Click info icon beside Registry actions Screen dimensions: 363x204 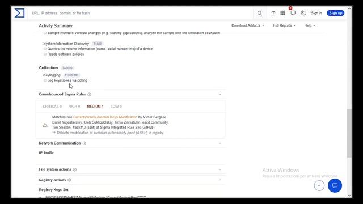click(x=69, y=180)
